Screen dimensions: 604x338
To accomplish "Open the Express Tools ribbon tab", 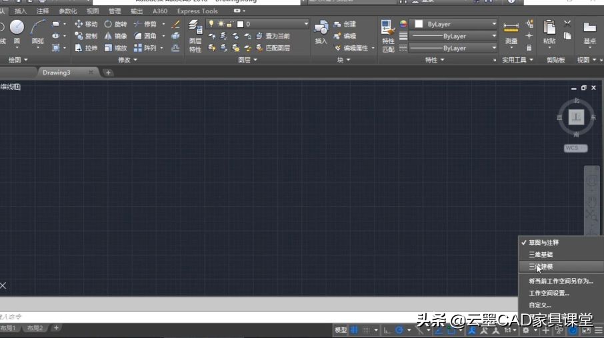I will (197, 11).
